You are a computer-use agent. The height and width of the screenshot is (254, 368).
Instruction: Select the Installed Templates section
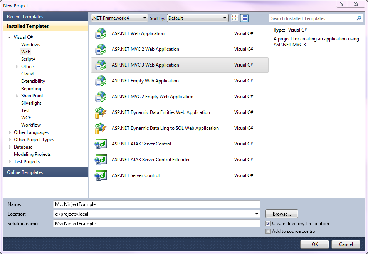pos(45,26)
